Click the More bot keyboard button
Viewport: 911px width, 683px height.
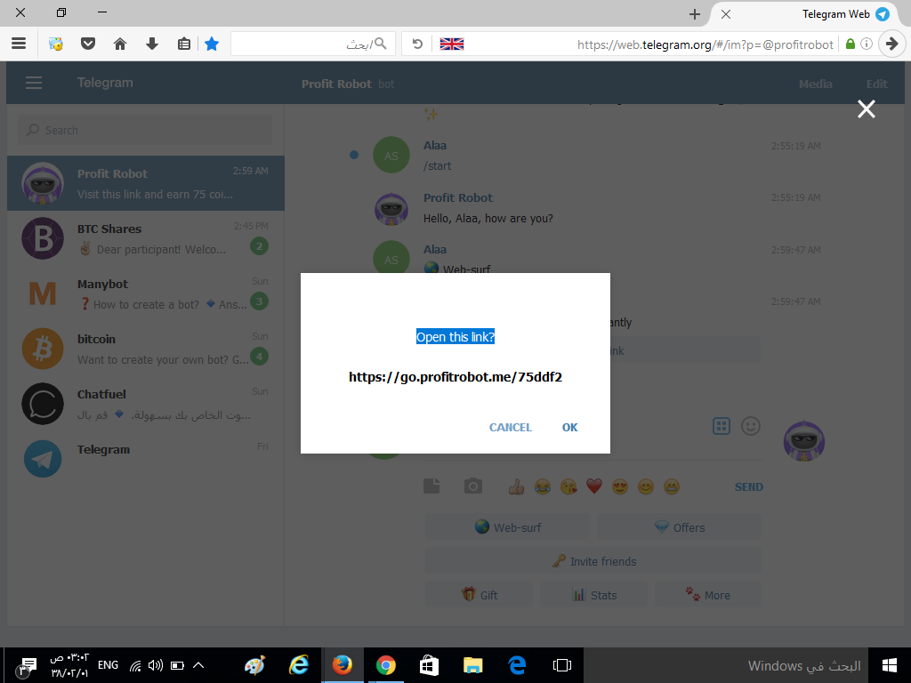(707, 595)
